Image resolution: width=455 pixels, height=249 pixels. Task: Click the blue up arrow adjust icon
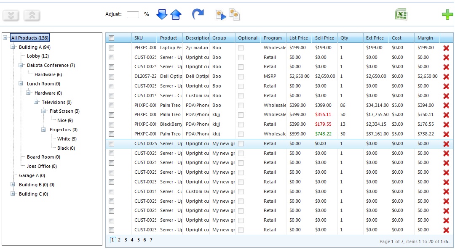[x=176, y=15]
